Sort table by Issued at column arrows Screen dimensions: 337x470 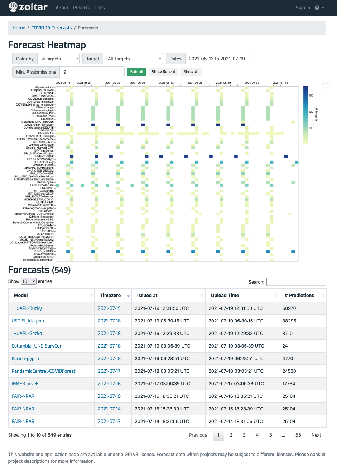click(202, 295)
